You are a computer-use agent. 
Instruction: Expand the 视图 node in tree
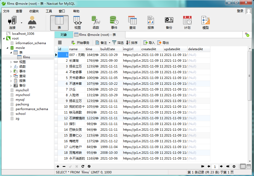tap(11, 62)
